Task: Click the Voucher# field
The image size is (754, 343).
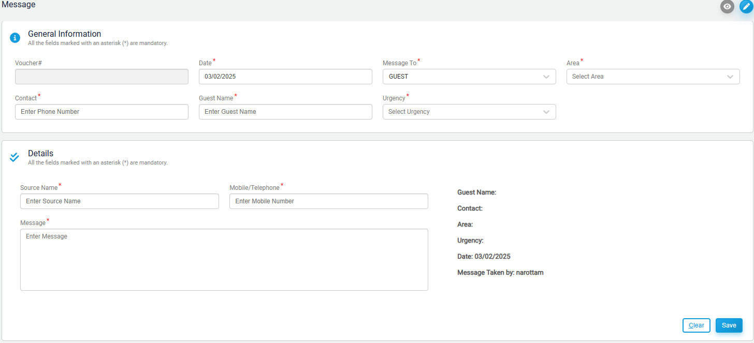Action: (102, 77)
